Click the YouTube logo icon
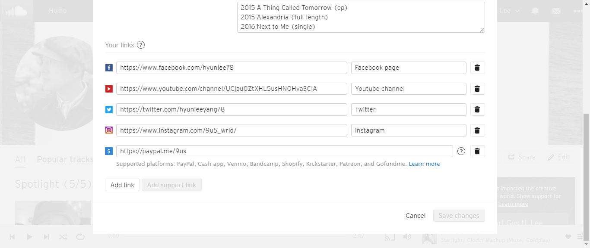 click(x=109, y=89)
